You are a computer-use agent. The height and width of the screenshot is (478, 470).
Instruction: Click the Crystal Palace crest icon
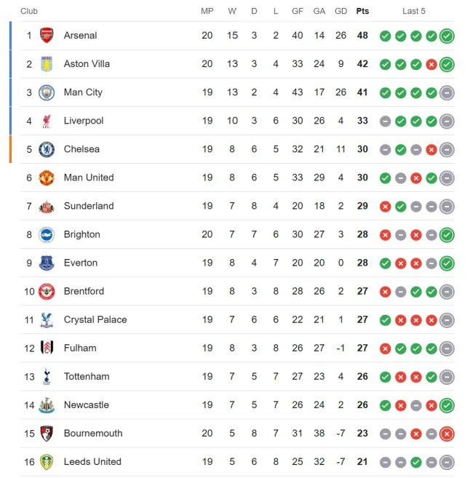[x=47, y=320]
